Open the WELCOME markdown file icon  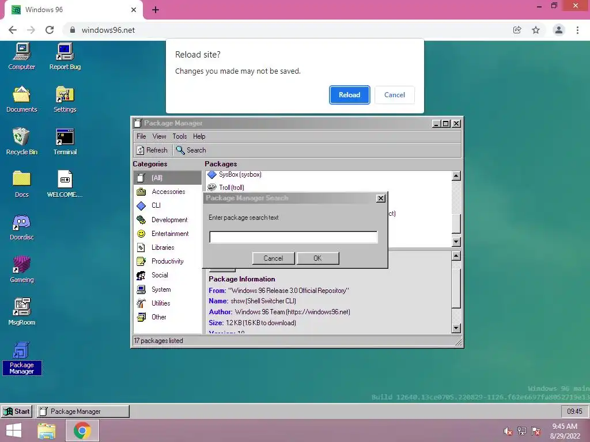(65, 184)
